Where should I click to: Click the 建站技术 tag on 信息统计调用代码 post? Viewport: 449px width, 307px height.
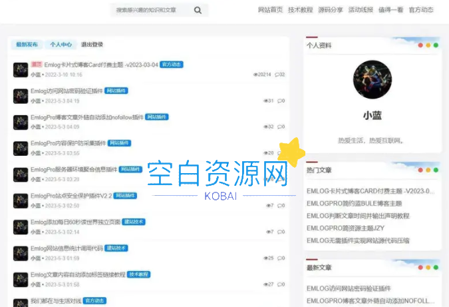116,248
